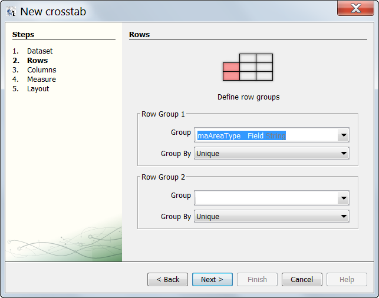Click the crosstab row groups diagram

click(248, 67)
